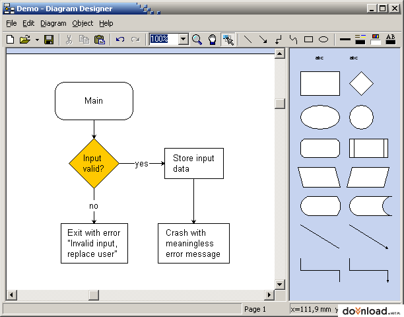Pick the rounded-left display shape template
This screenshot has height=317, width=404.
pyautogui.click(x=320, y=206)
